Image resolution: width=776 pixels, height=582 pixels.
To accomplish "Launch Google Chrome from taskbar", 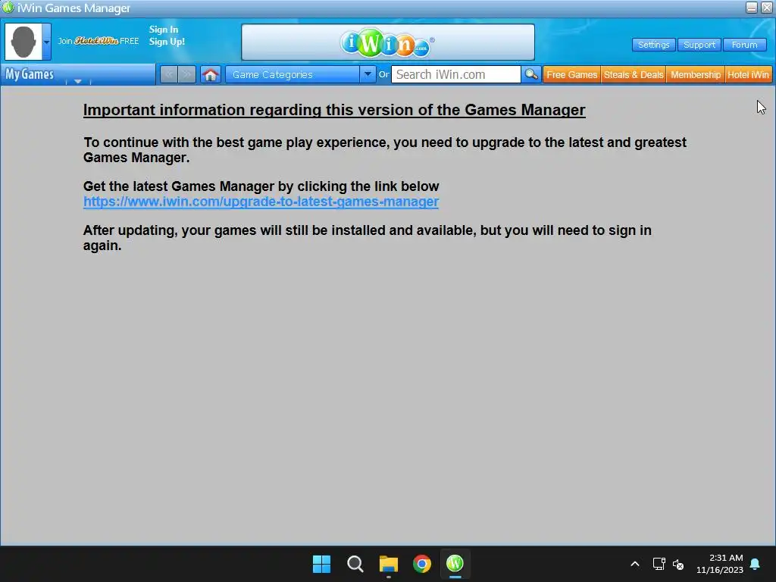I will [421, 564].
